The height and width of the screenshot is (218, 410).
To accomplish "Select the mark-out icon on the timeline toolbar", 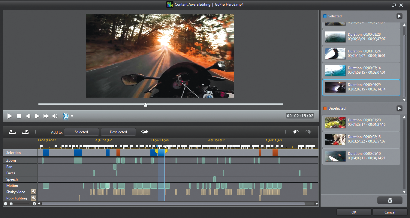I will [x=25, y=132].
